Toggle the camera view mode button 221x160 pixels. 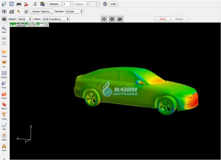[120, 19]
